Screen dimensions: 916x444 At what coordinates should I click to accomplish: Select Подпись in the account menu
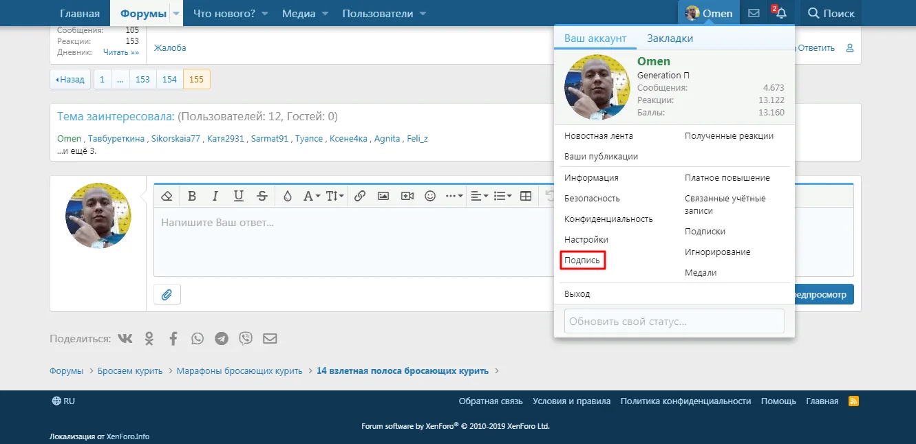click(582, 260)
